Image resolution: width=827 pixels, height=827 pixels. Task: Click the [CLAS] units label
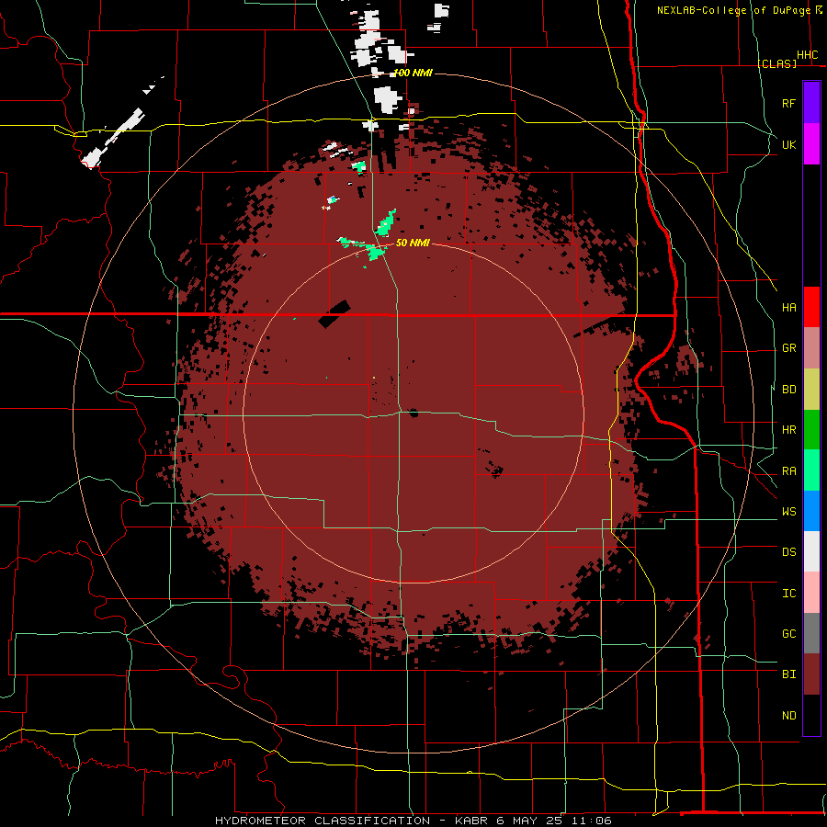[x=776, y=63]
